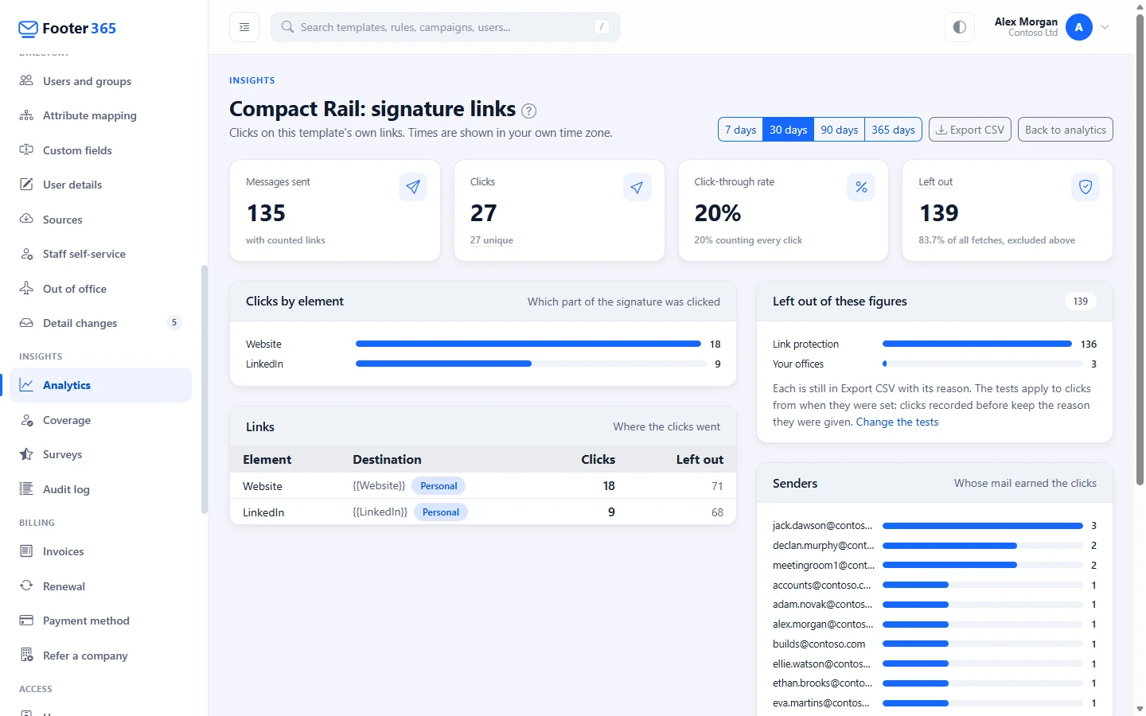The width and height of the screenshot is (1146, 716).
Task: Click the Invoices icon
Action: coord(26,551)
